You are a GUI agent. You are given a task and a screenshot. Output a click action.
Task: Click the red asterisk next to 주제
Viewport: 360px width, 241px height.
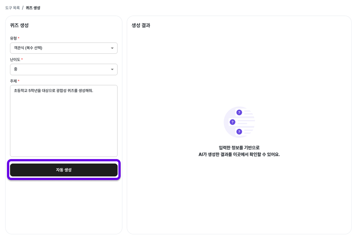[x=18, y=81]
